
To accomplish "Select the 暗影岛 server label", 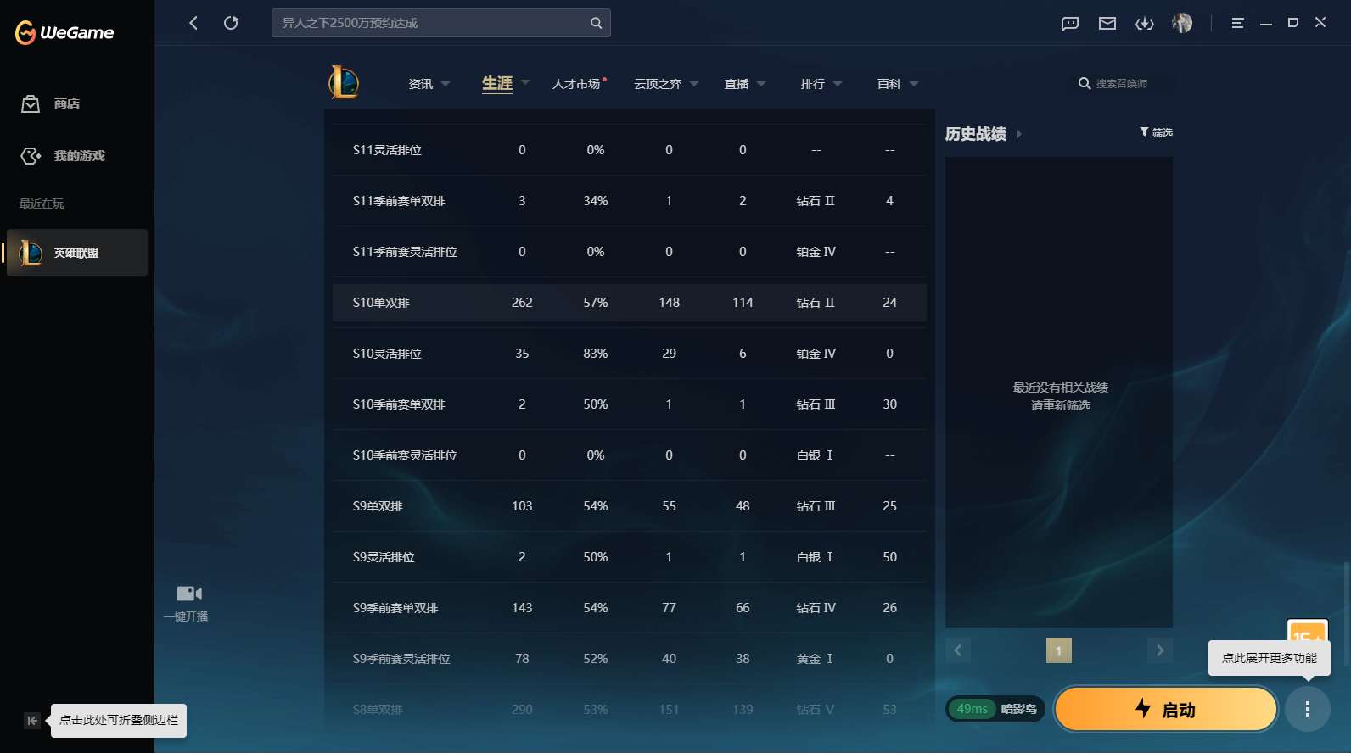I will [x=1019, y=709].
